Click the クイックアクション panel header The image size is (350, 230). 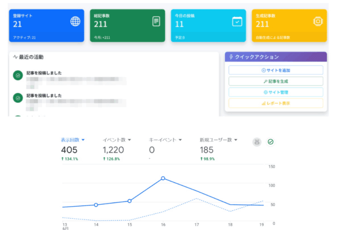(x=276, y=57)
